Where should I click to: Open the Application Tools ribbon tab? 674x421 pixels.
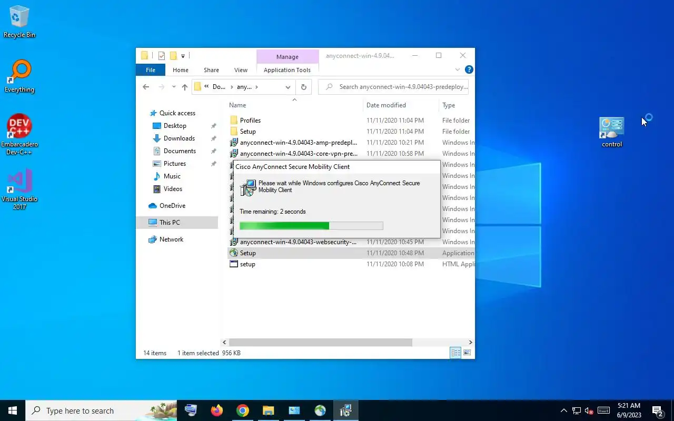[x=287, y=70]
